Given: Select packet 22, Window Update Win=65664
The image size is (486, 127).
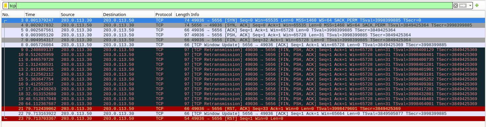Looking at the screenshot, I should pyautogui.click(x=243, y=114).
